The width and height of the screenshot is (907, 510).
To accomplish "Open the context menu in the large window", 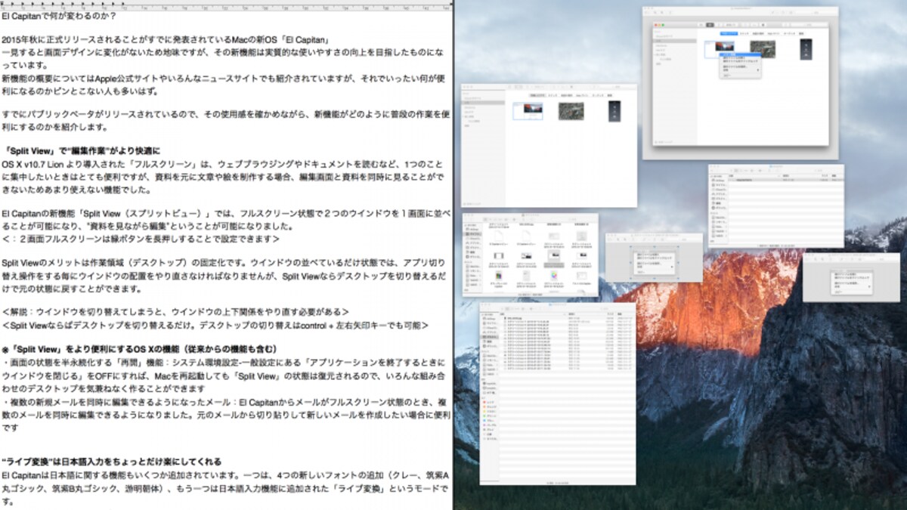I will pos(741,66).
